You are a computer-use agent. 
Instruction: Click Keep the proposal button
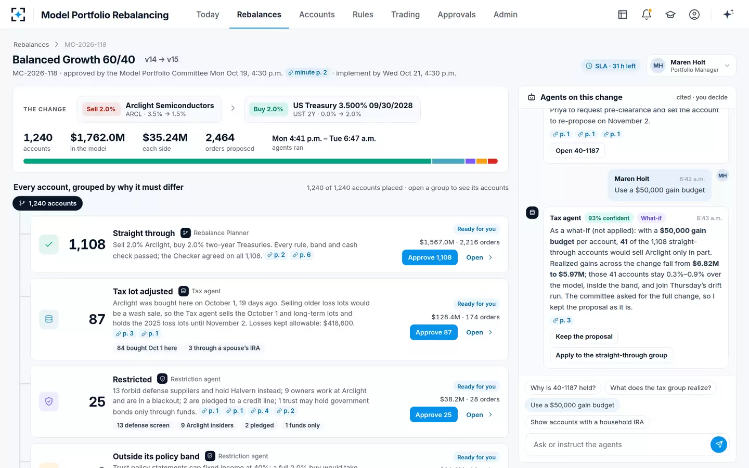584,336
